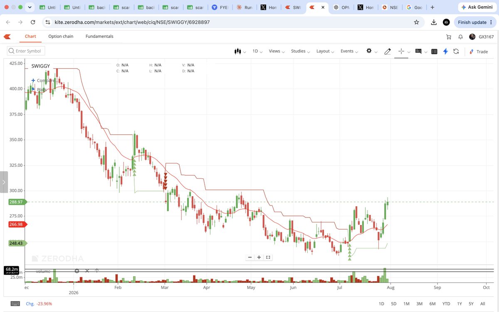Click the Kite logo
Screen dimensions: 499x312
pos(7,37)
